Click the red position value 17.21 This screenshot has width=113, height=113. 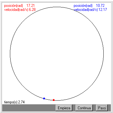coord(30,6)
